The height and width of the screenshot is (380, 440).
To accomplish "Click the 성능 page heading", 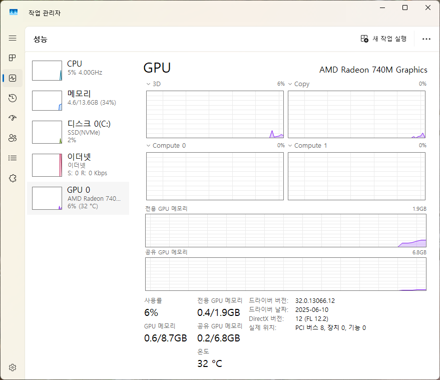I will (x=41, y=39).
